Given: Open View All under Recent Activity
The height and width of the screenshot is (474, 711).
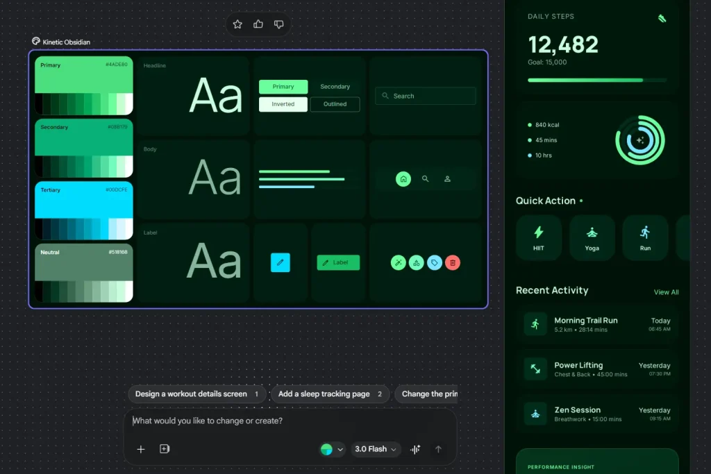Looking at the screenshot, I should 666,292.
